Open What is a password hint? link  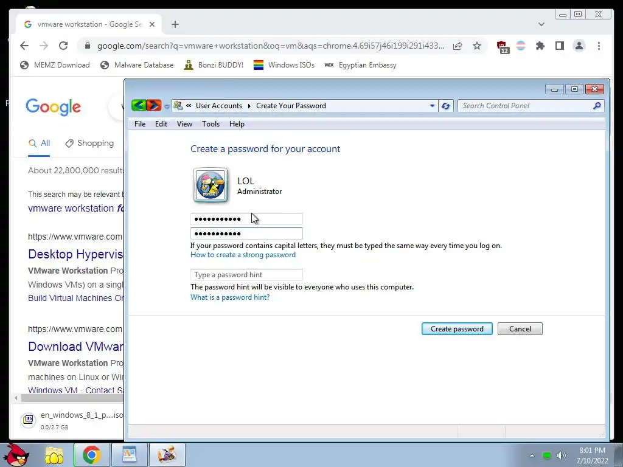point(229,297)
